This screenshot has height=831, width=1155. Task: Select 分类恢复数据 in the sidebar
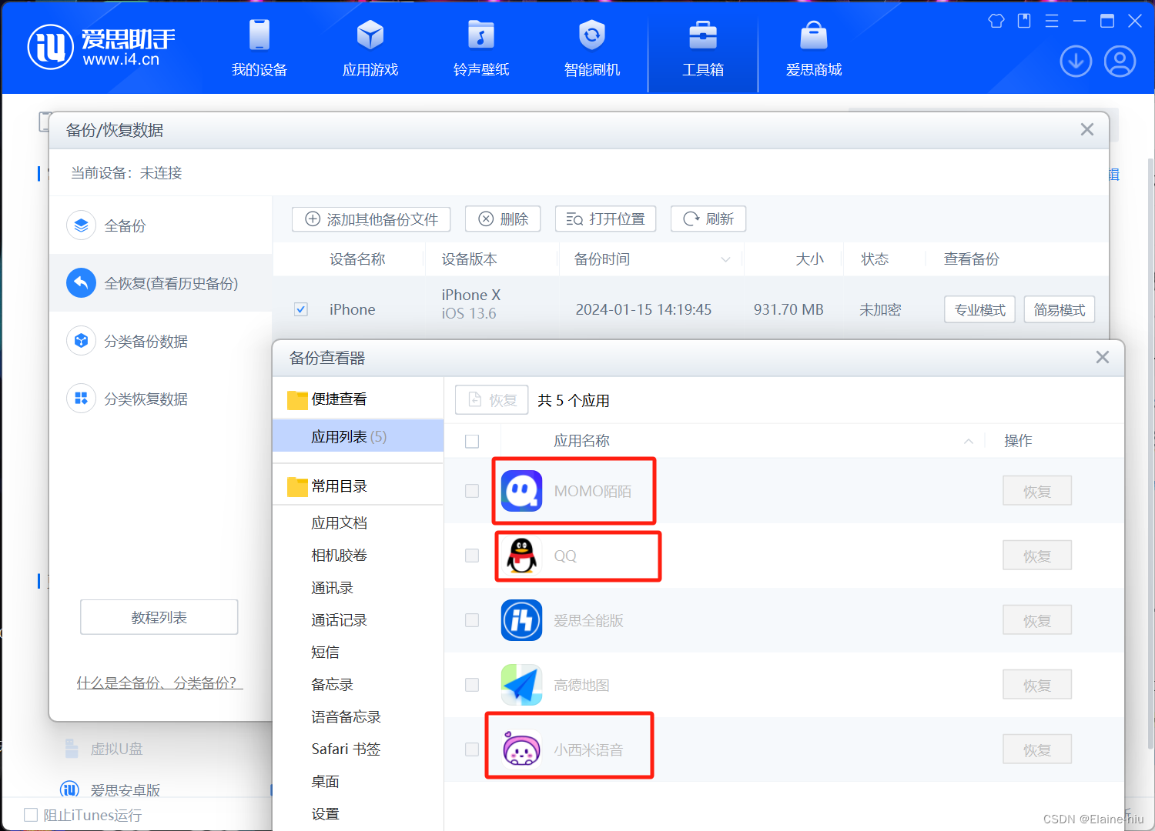(x=160, y=399)
